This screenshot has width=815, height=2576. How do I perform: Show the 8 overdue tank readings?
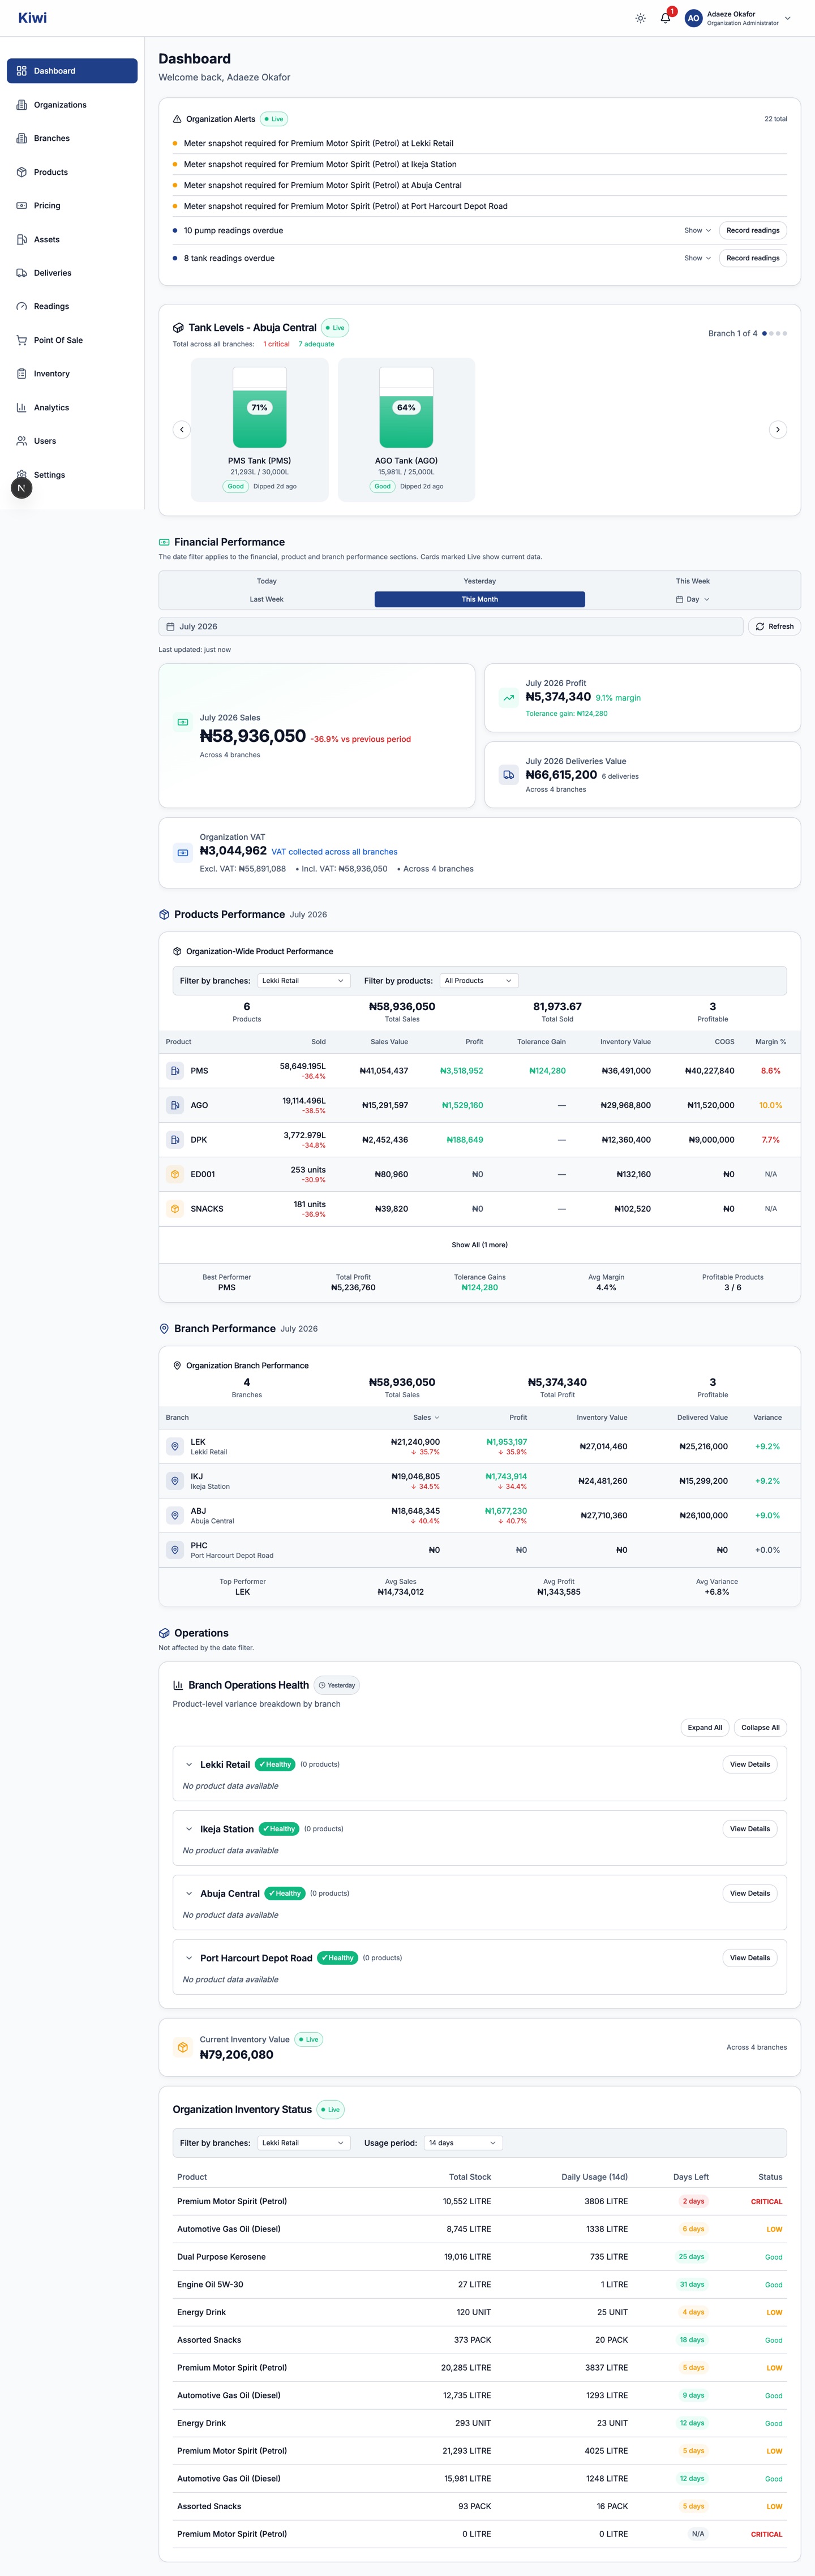click(x=697, y=258)
